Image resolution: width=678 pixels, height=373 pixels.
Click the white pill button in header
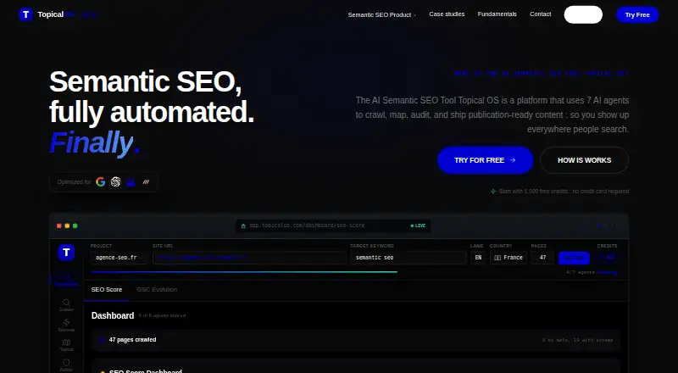pyautogui.click(x=583, y=14)
